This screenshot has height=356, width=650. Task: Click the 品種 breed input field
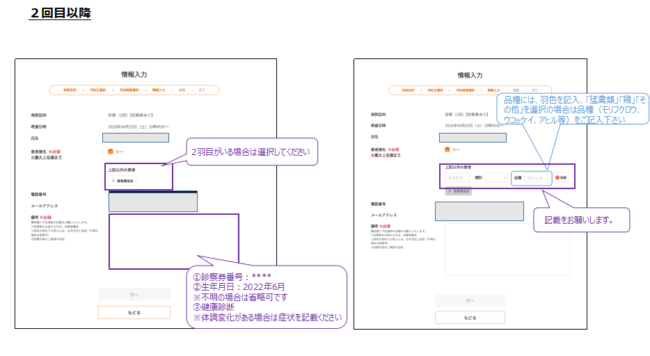coord(536,178)
